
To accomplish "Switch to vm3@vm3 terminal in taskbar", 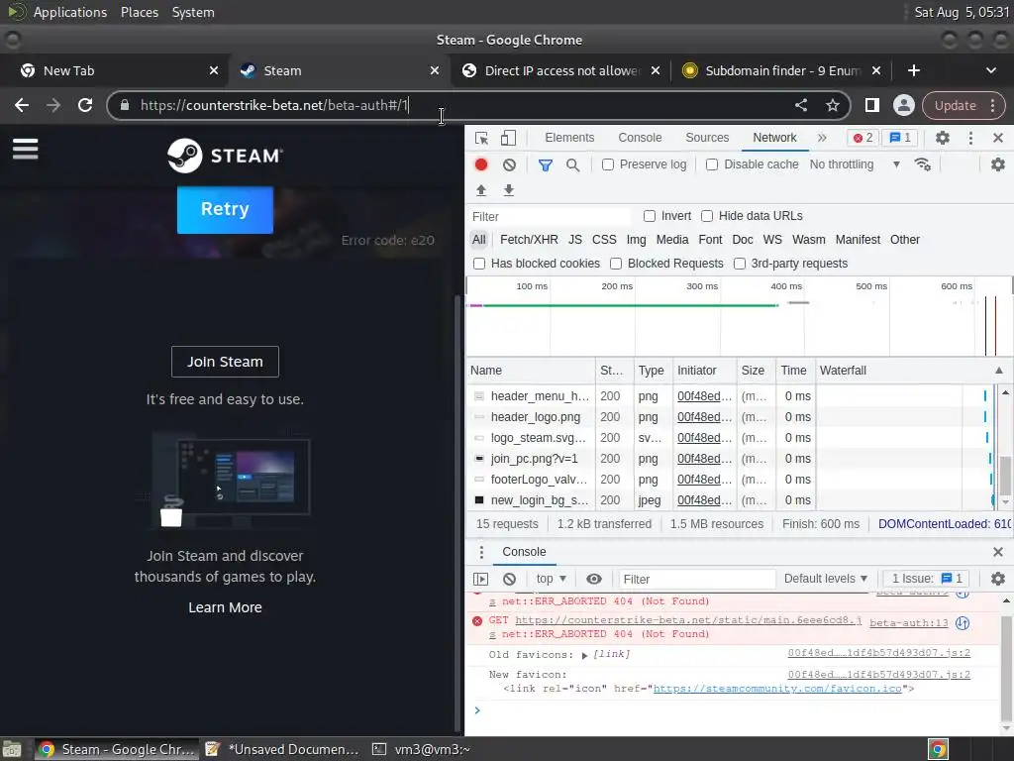I will [421, 749].
